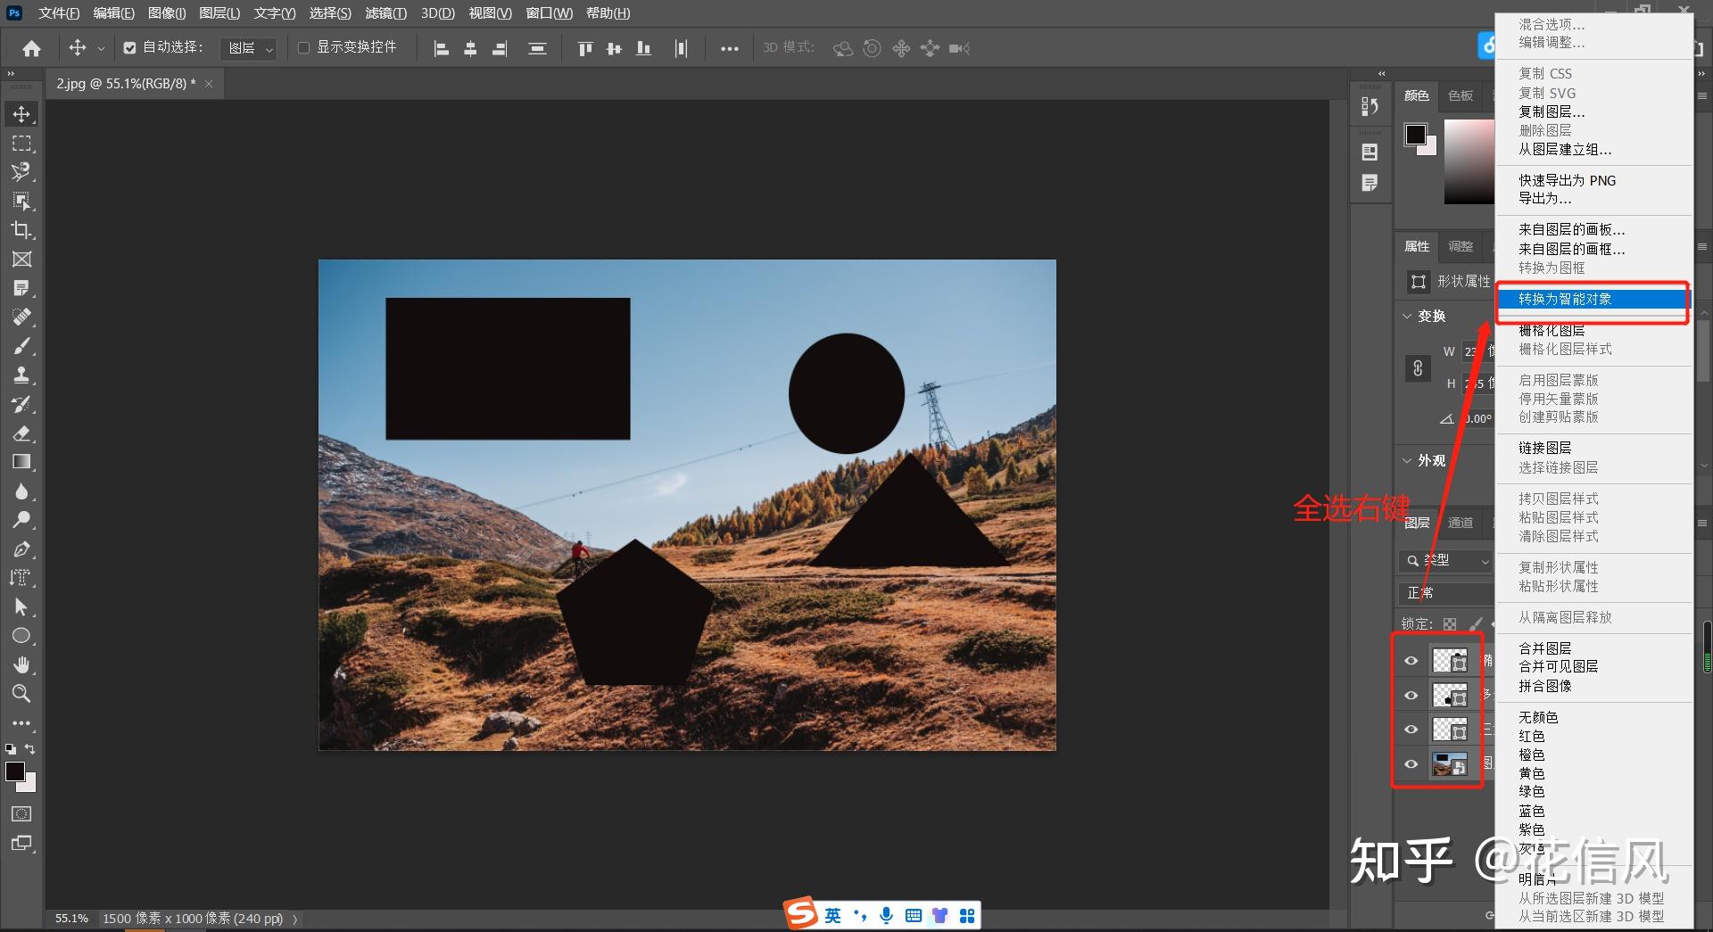1713x932 pixels.
Task: Click the toolbar foreground color swatch
Action: (x=15, y=771)
